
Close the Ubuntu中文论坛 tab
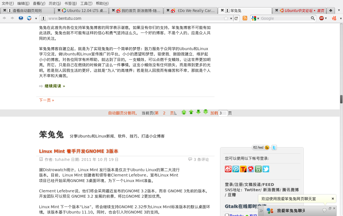coord(276,10)
